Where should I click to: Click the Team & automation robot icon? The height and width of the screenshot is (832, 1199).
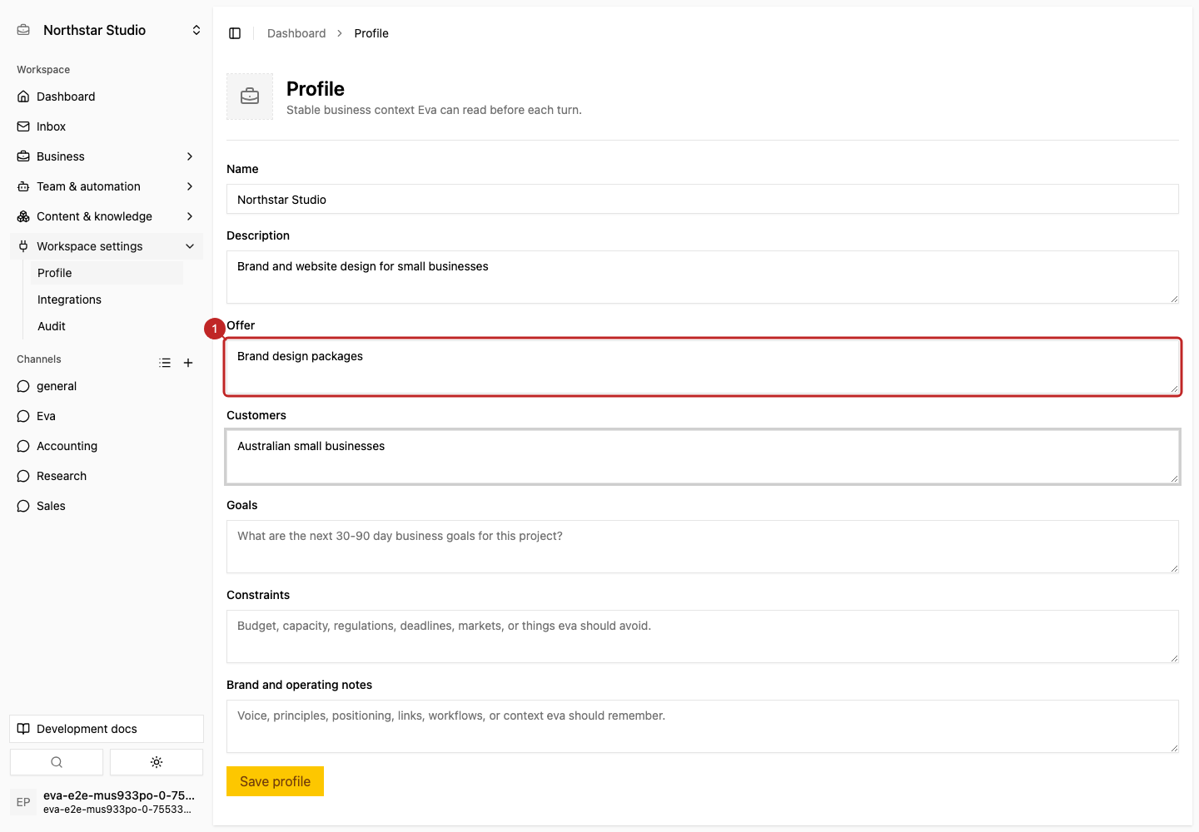point(23,186)
